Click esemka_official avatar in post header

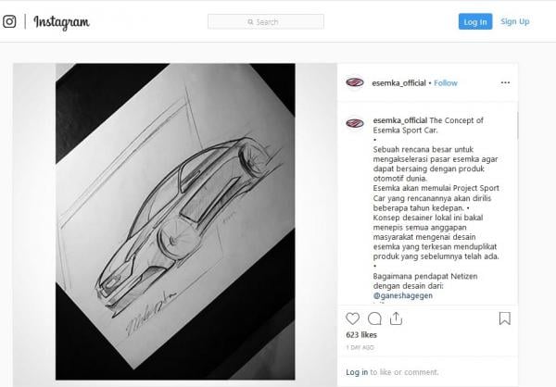tap(355, 83)
